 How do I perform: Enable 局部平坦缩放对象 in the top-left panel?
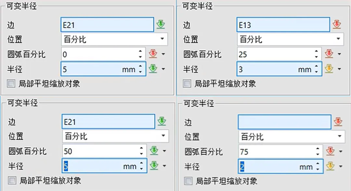pos(11,83)
